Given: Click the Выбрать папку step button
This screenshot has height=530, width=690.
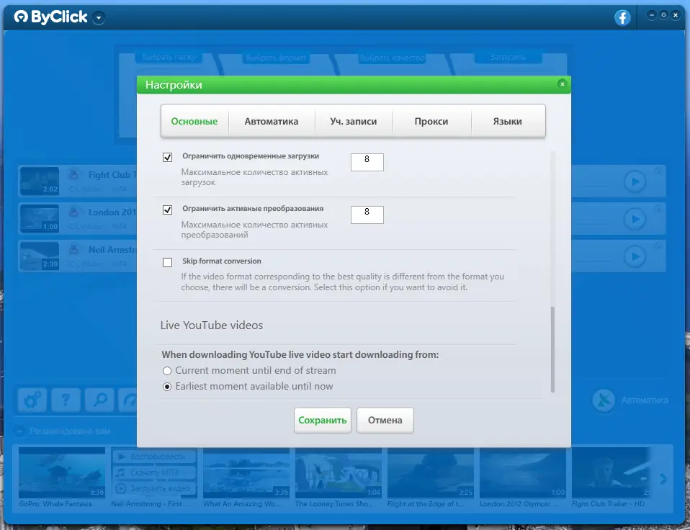Looking at the screenshot, I should tap(169, 57).
